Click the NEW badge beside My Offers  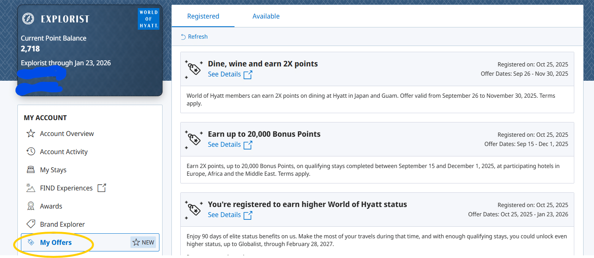click(x=144, y=243)
